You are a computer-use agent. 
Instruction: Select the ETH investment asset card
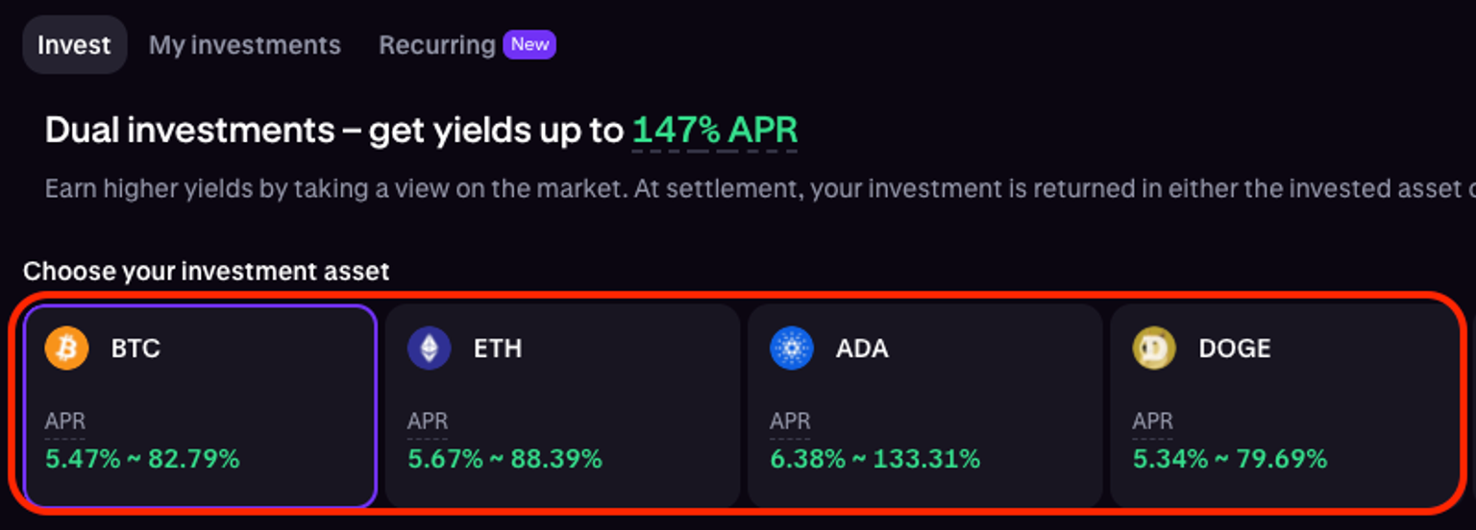point(562,406)
